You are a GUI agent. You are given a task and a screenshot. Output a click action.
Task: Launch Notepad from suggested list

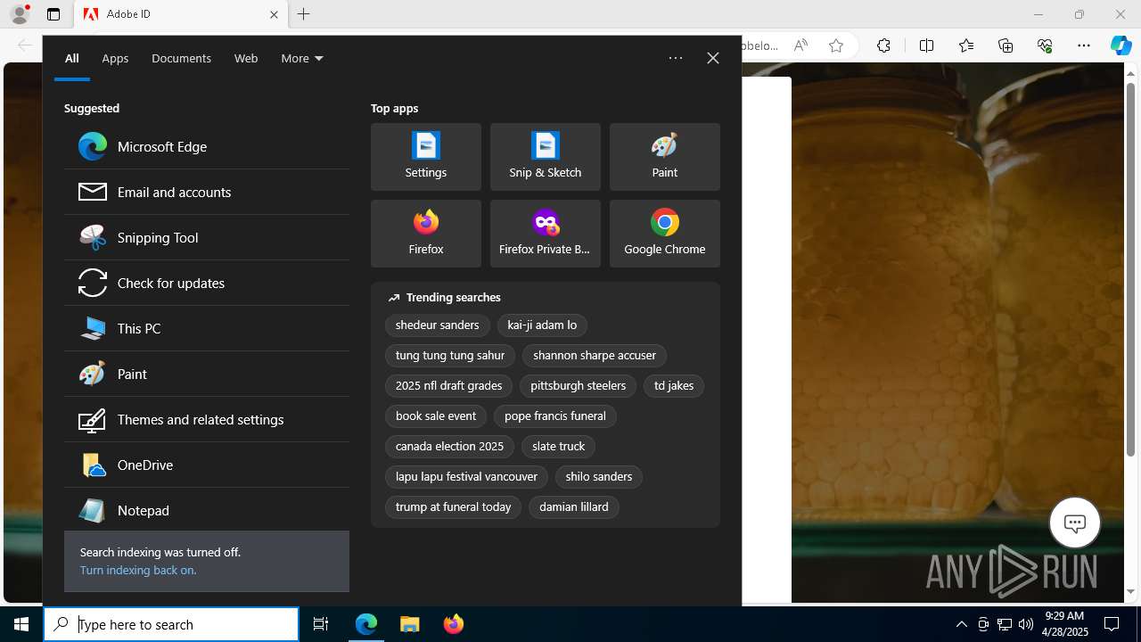pos(207,510)
